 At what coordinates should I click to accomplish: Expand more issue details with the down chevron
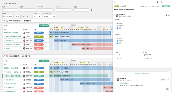click(x=142, y=66)
